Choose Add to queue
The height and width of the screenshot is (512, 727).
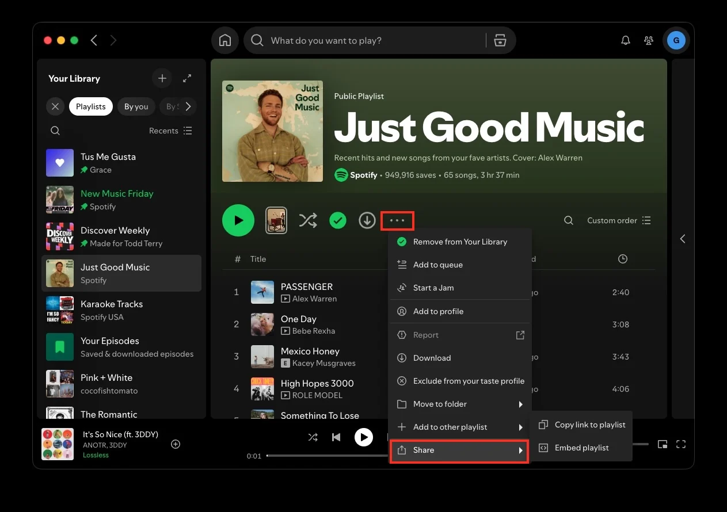click(460, 265)
